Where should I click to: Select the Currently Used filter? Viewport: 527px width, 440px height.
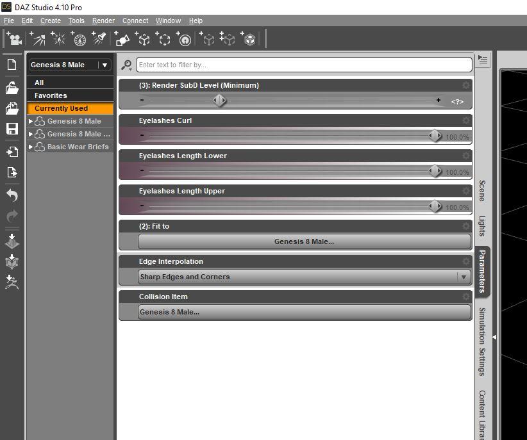71,108
